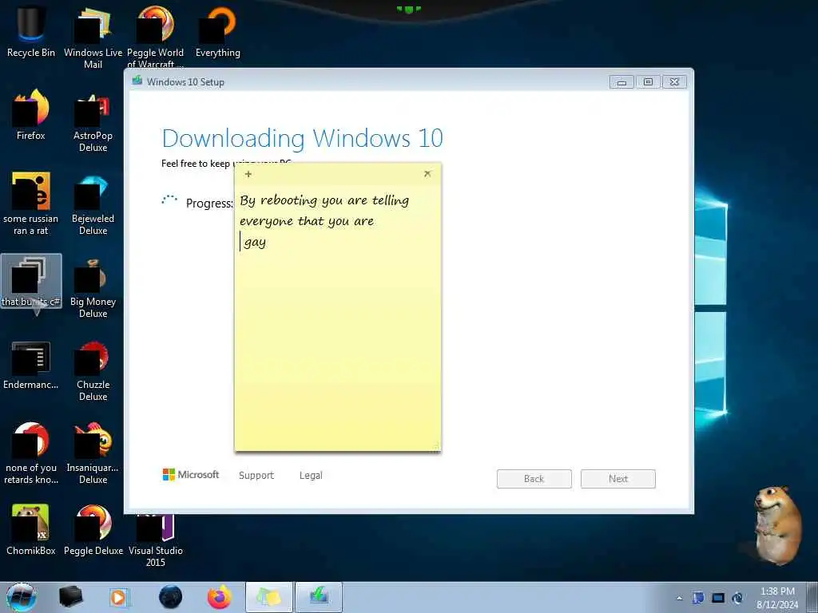Click the "Downloading Windows 10" heading
The height and width of the screenshot is (613, 818).
point(303,139)
